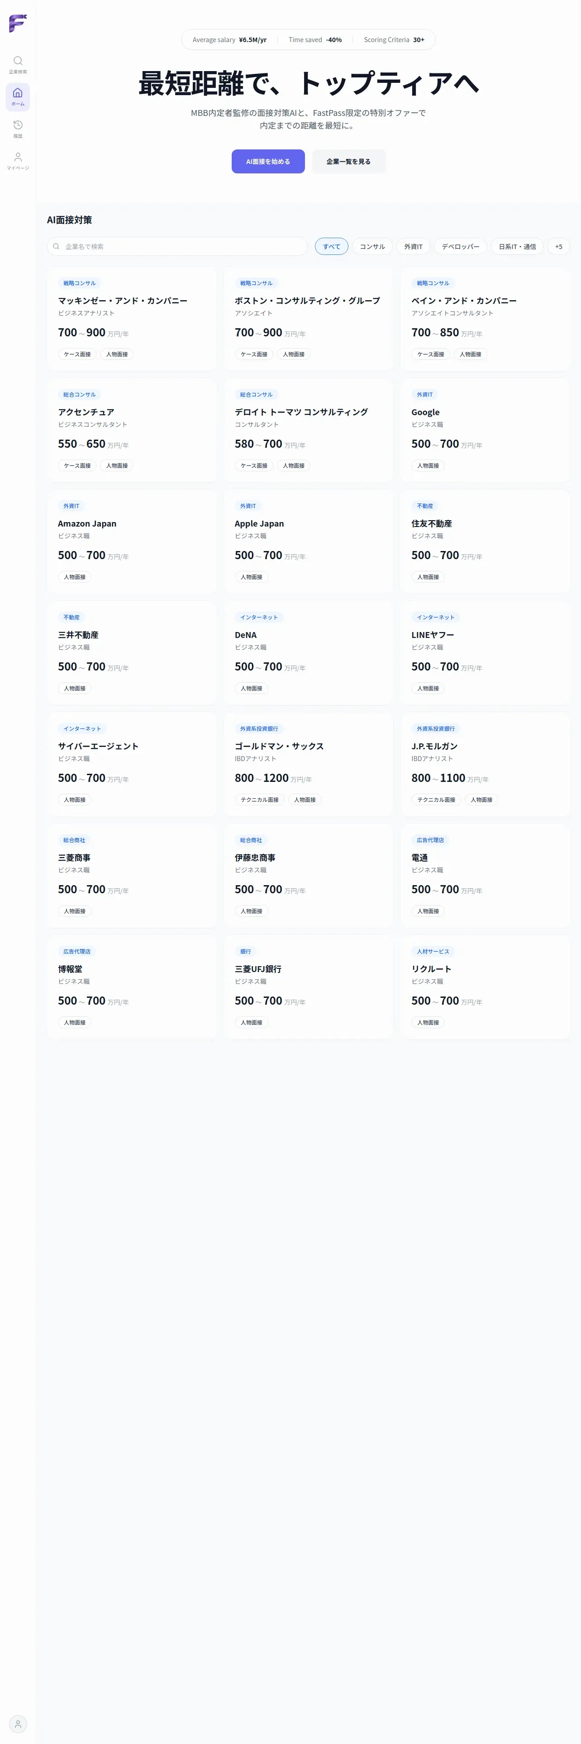Select the すべて filter chip
This screenshot has height=1744, width=581.
(x=331, y=246)
